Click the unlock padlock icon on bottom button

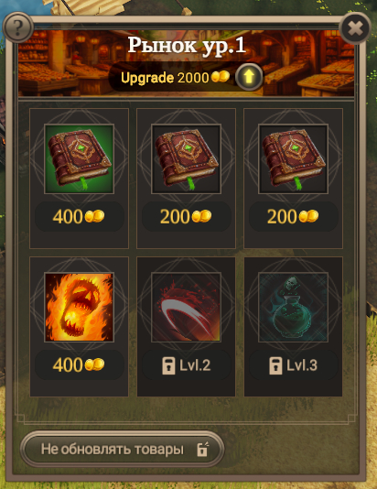[202, 449]
